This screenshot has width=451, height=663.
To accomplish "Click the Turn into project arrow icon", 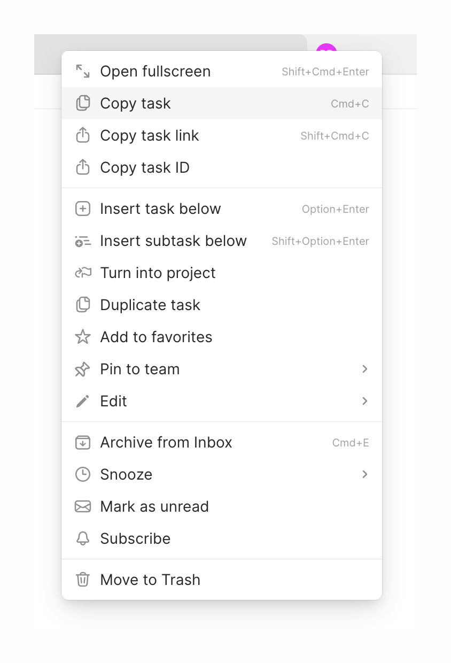I will (x=83, y=273).
